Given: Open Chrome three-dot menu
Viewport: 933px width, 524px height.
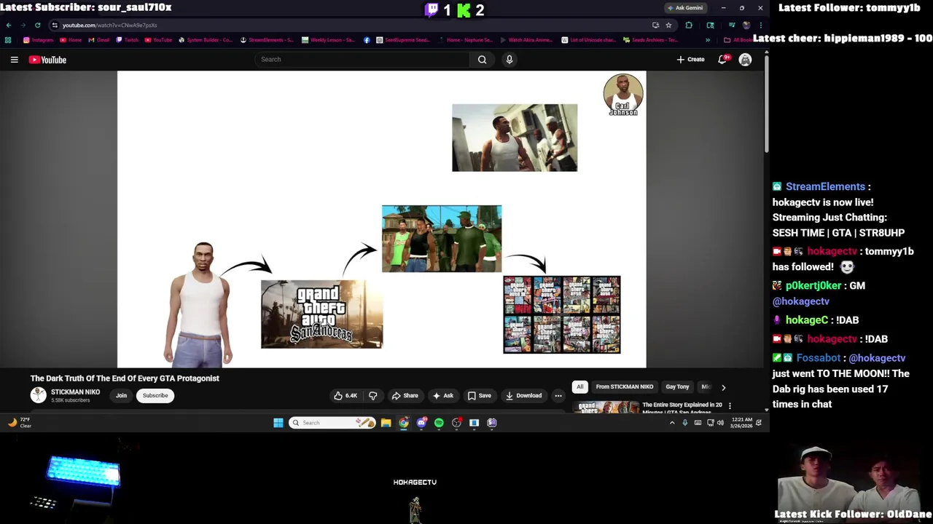Looking at the screenshot, I should (x=760, y=25).
